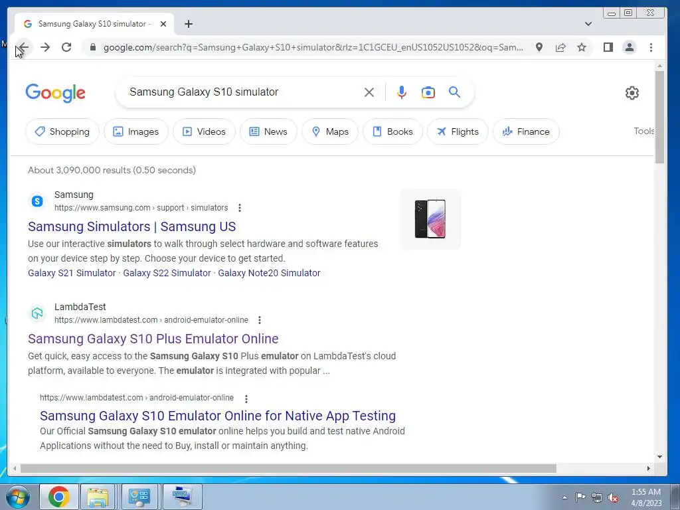This screenshot has width=680, height=510.
Task: Switch to Books results
Action: [x=392, y=131]
